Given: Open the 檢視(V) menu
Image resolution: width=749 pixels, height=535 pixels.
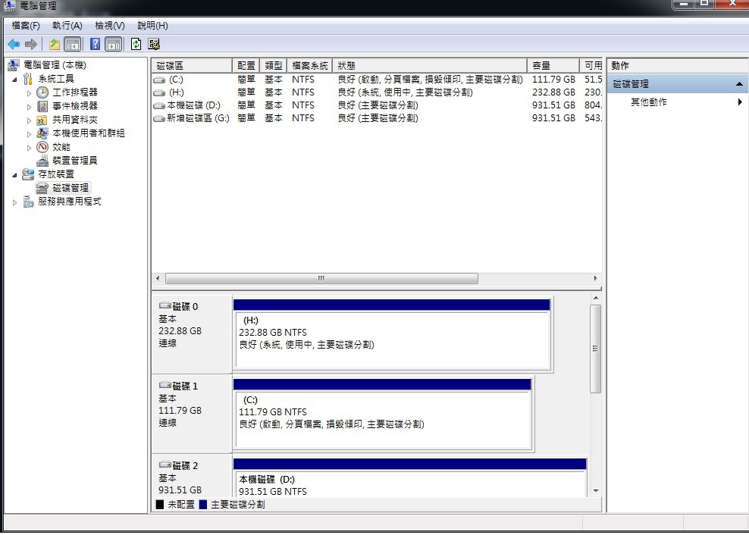Looking at the screenshot, I should [x=110, y=26].
